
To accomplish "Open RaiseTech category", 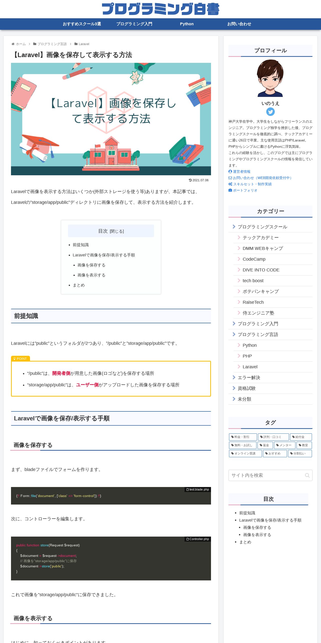I will 273,302.
